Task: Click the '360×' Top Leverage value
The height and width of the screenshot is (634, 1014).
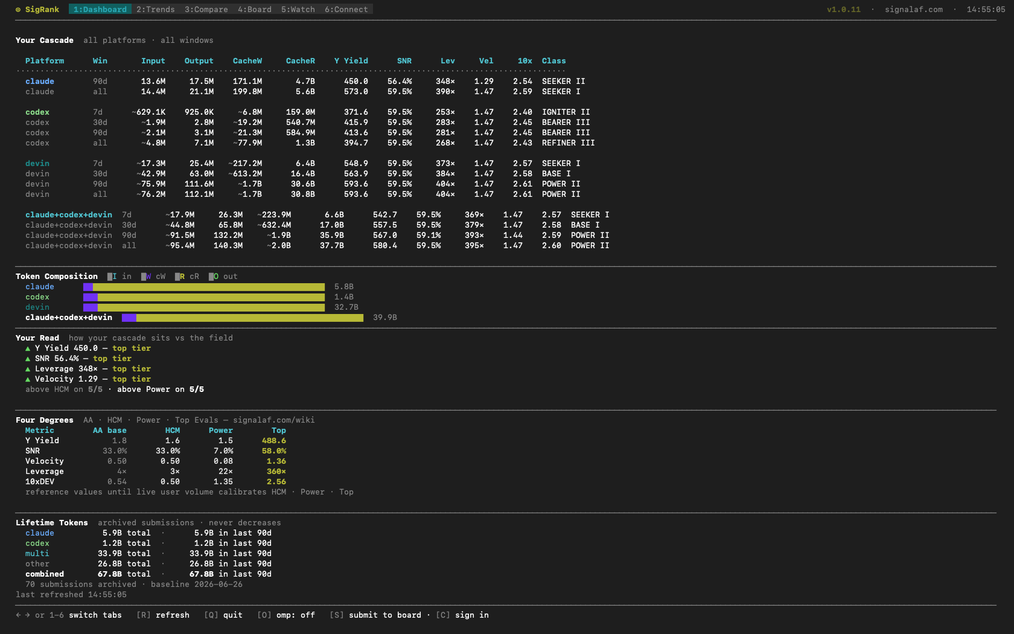Action: tap(276, 472)
